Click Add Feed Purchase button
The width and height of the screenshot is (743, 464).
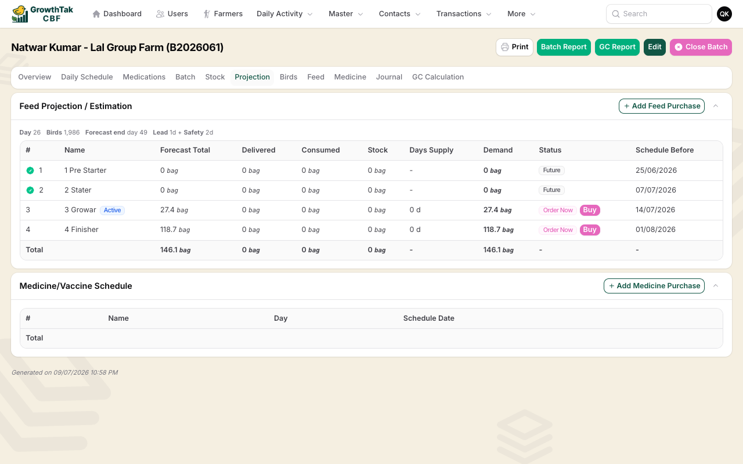(662, 106)
